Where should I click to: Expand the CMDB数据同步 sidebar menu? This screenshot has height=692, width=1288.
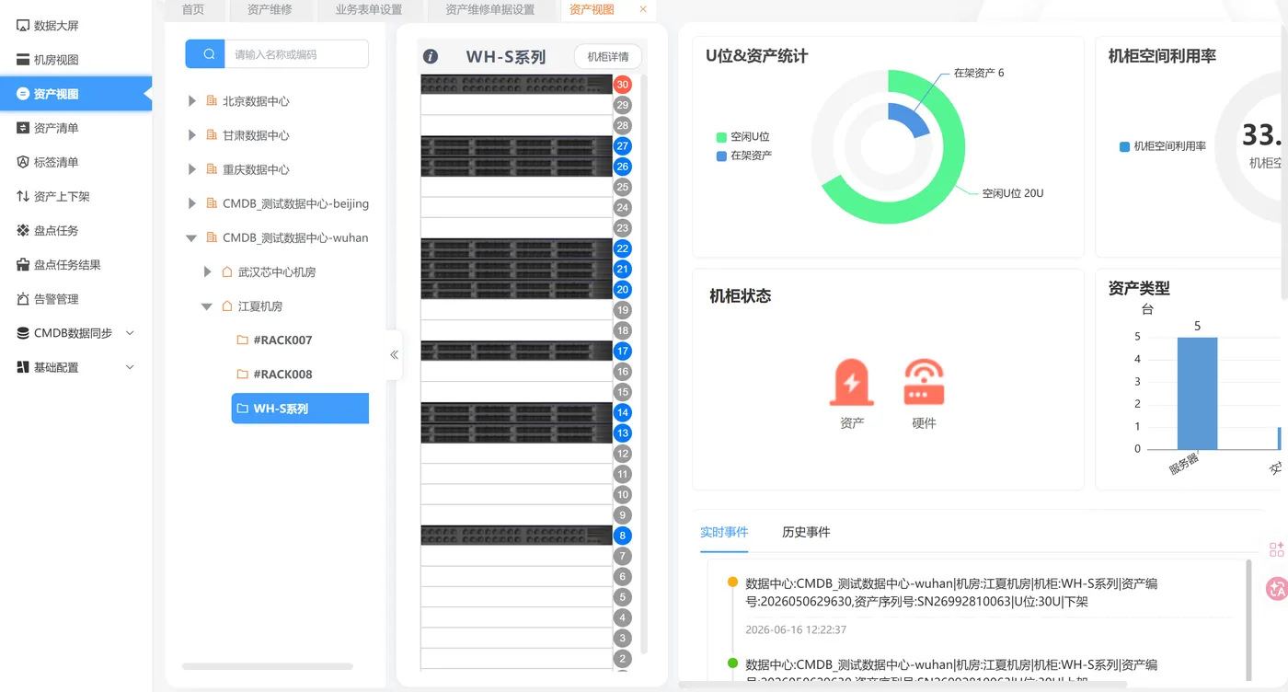click(x=75, y=333)
